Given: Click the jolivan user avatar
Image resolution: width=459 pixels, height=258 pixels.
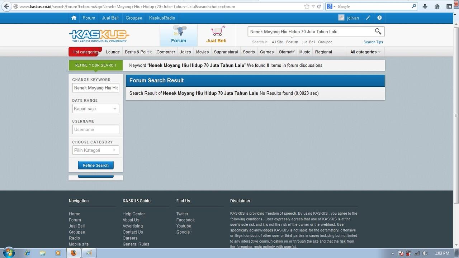Looking at the screenshot, I should tap(341, 18).
